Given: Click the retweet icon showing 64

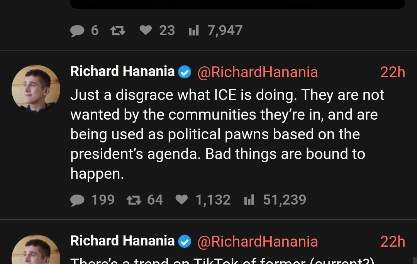Looking at the screenshot, I should (x=134, y=200).
